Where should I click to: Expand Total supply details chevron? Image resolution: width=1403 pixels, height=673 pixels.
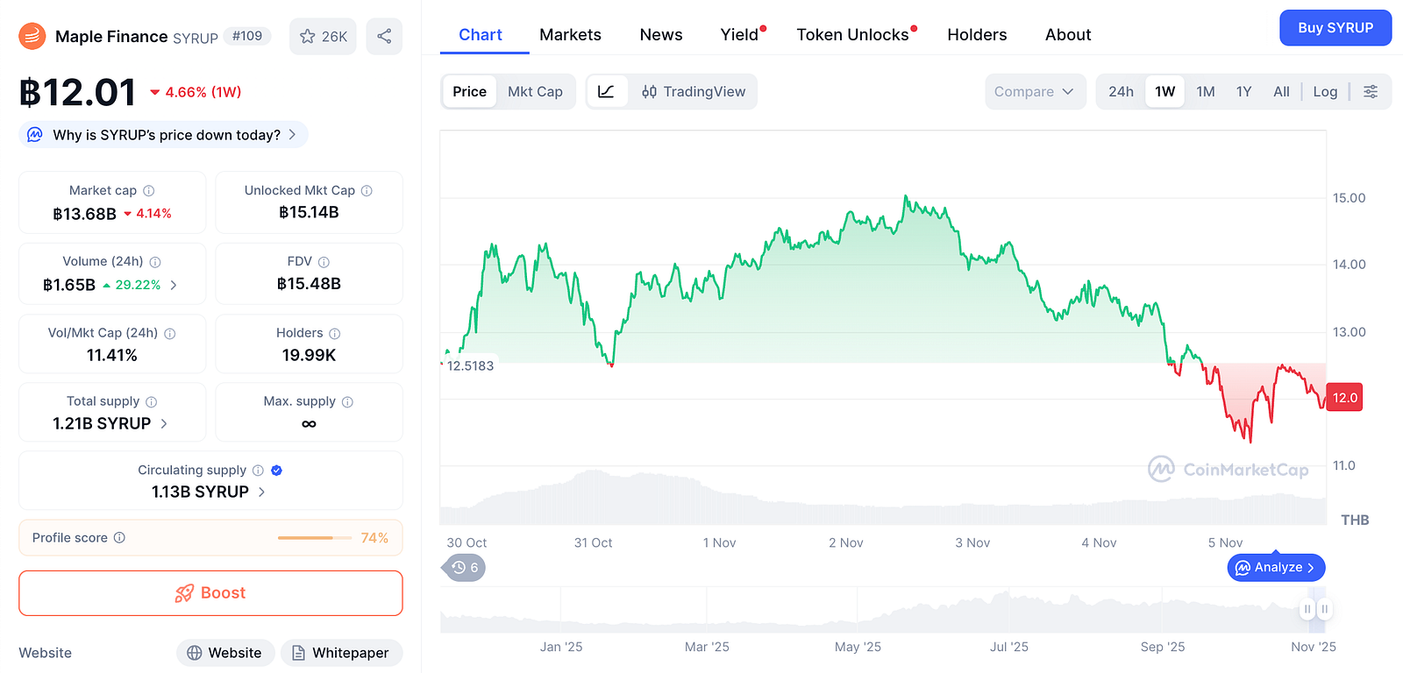click(164, 423)
